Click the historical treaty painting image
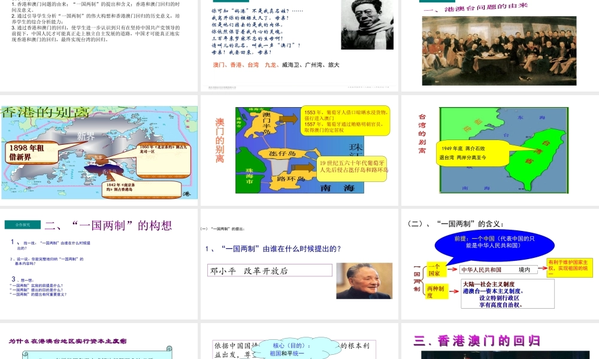Screen dimensions: 599x359 pyautogui.click(x=500, y=51)
